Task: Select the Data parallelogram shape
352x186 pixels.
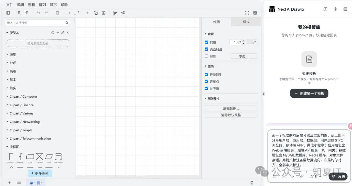Action: pyautogui.click(x=49, y=157)
